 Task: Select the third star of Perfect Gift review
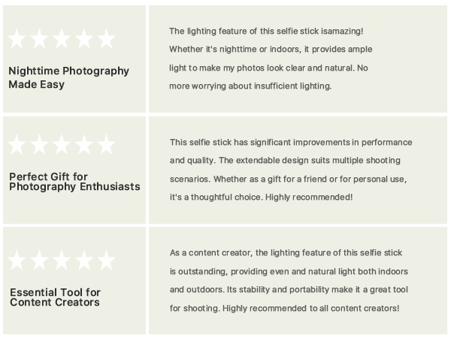pos(62,145)
